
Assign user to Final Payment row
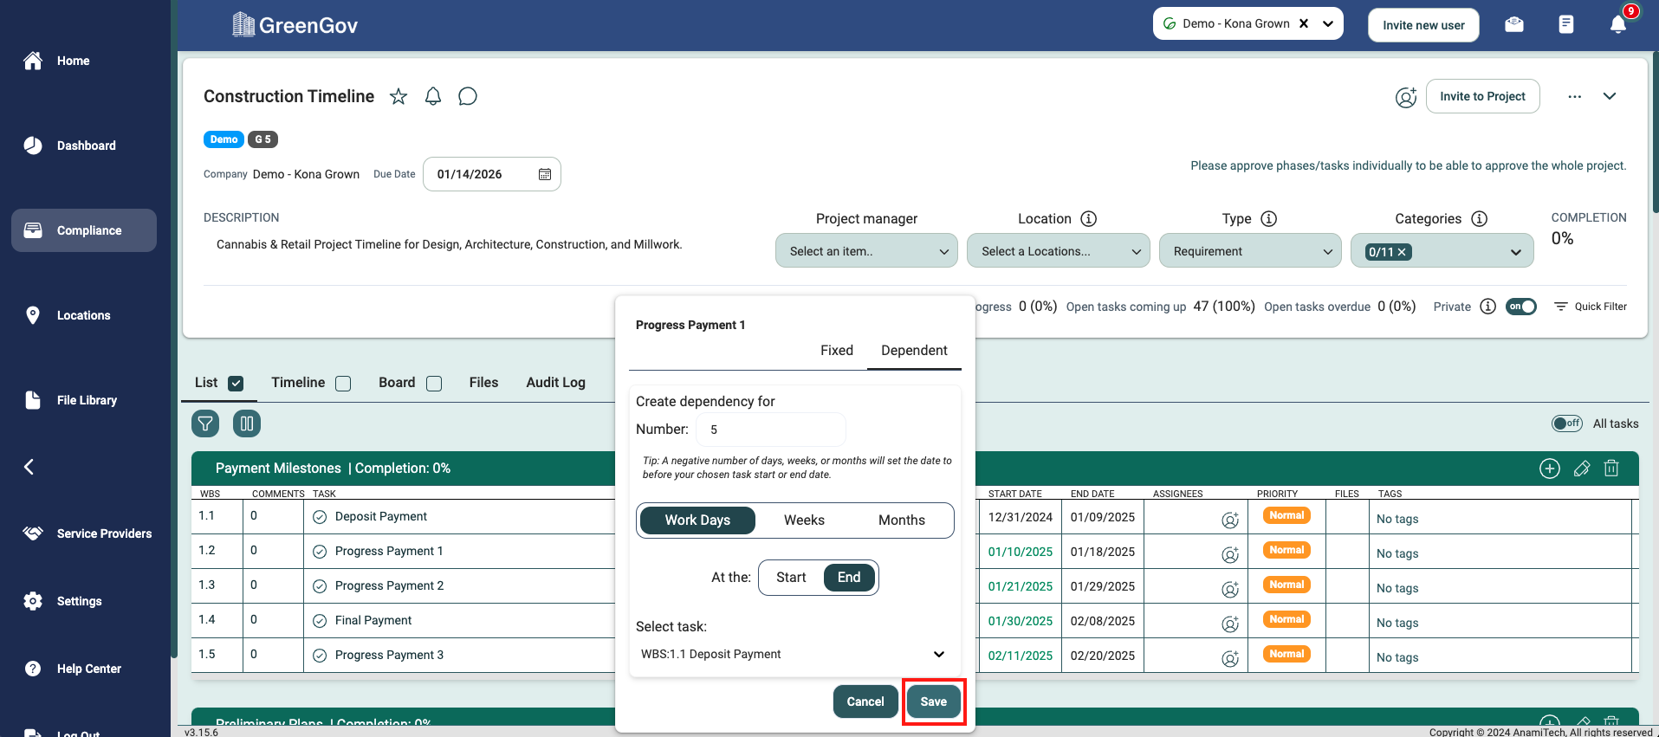point(1230,624)
